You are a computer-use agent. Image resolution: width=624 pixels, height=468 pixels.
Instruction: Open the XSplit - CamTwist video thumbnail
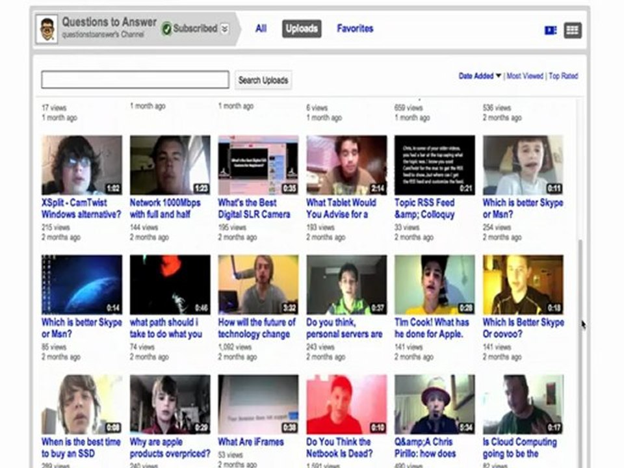pos(82,164)
